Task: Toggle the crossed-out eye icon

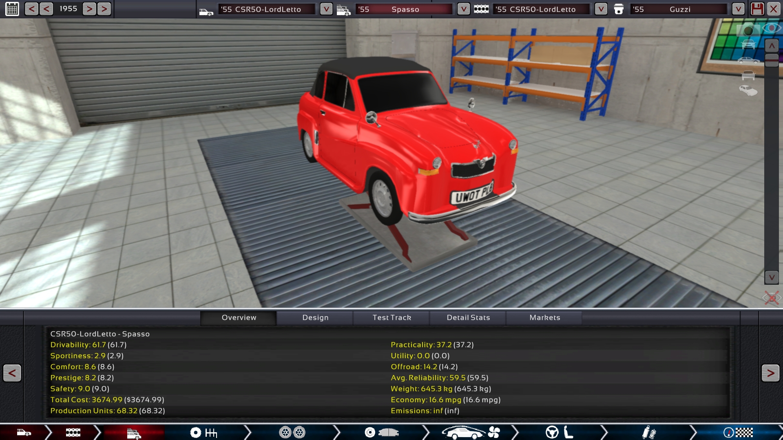Action: [x=771, y=298]
